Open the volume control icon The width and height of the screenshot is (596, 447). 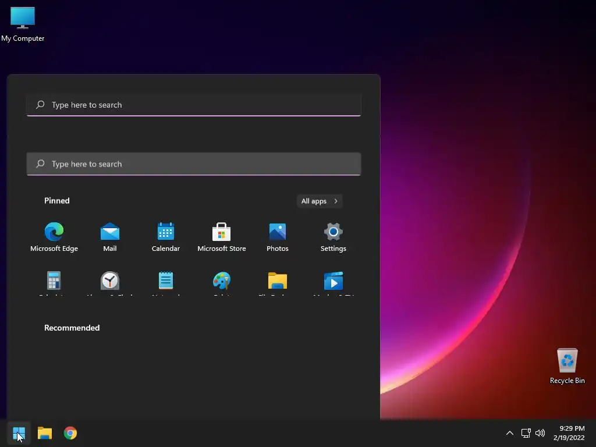(540, 433)
